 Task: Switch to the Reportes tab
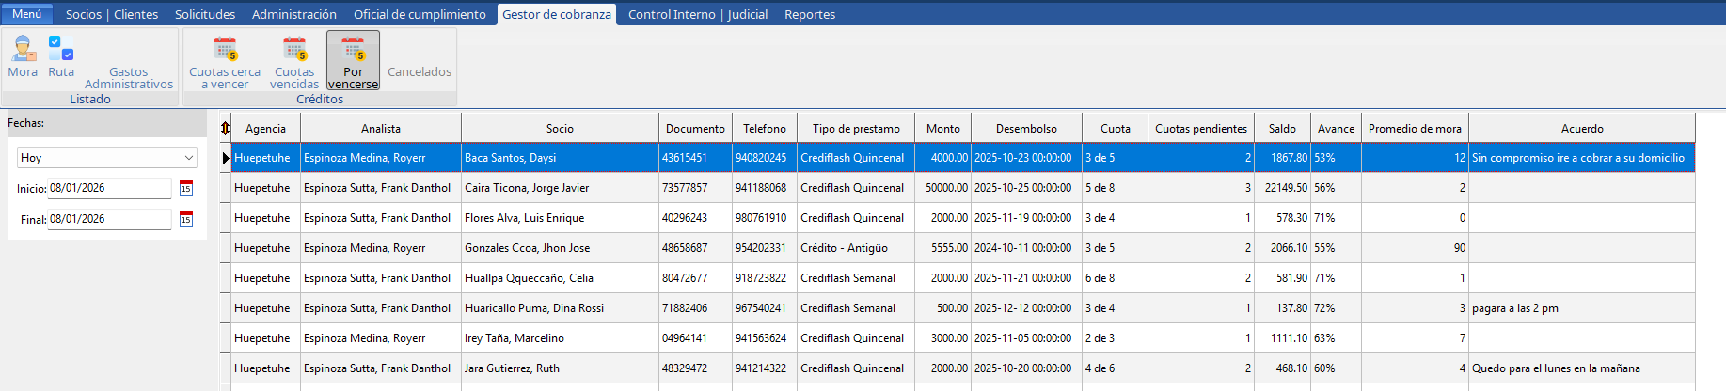pyautogui.click(x=809, y=14)
